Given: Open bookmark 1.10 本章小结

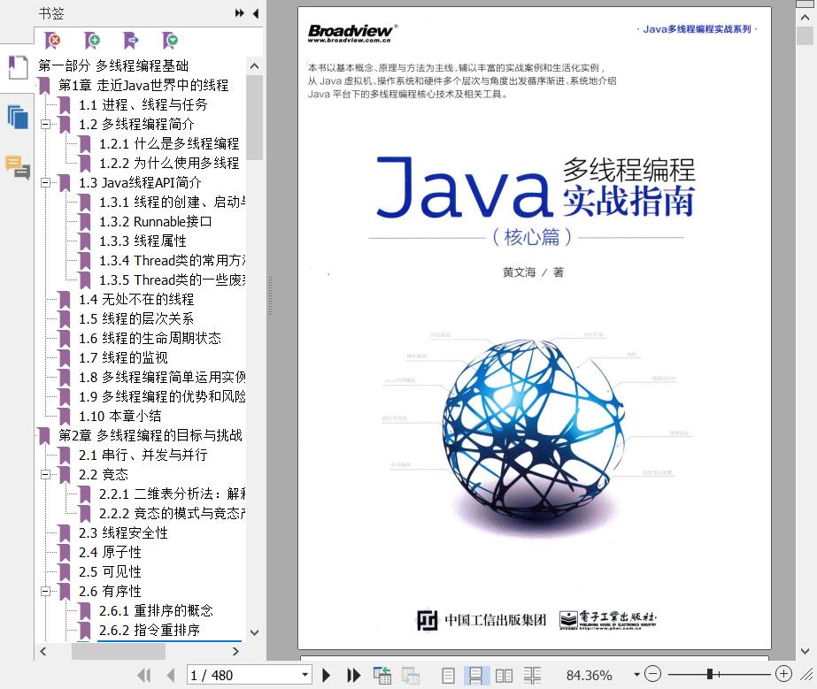Looking at the screenshot, I should point(119,416).
